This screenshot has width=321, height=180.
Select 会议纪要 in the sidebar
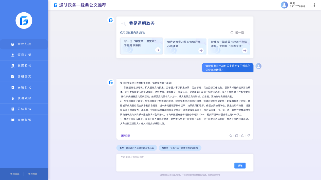[24, 44]
